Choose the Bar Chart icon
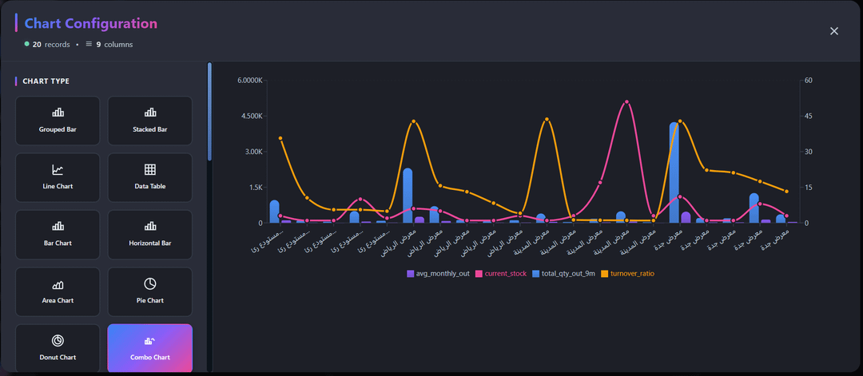Image resolution: width=863 pixels, height=376 pixels. (58, 226)
